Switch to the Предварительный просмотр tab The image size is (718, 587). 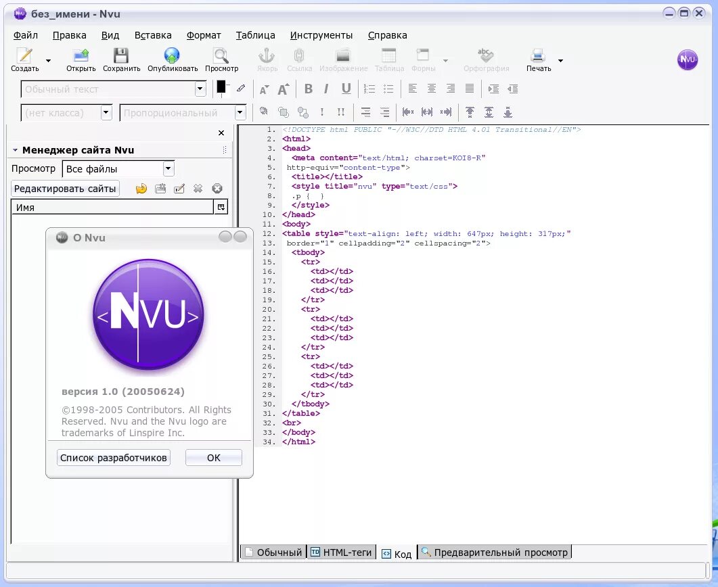(495, 553)
